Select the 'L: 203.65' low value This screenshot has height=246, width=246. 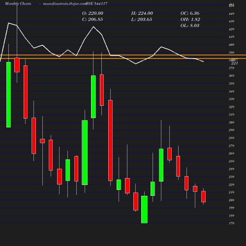click(x=142, y=20)
